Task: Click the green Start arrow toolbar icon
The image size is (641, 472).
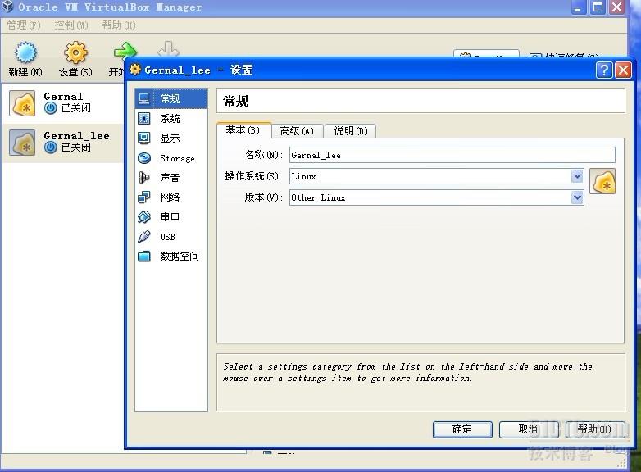Action: (x=125, y=52)
